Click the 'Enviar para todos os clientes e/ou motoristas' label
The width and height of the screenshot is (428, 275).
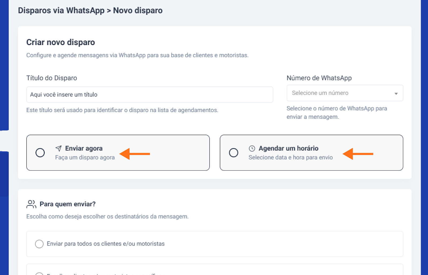click(x=106, y=244)
